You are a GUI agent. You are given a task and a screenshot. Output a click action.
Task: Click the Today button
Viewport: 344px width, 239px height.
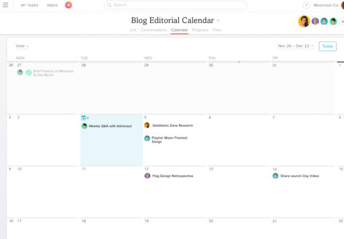coord(327,46)
